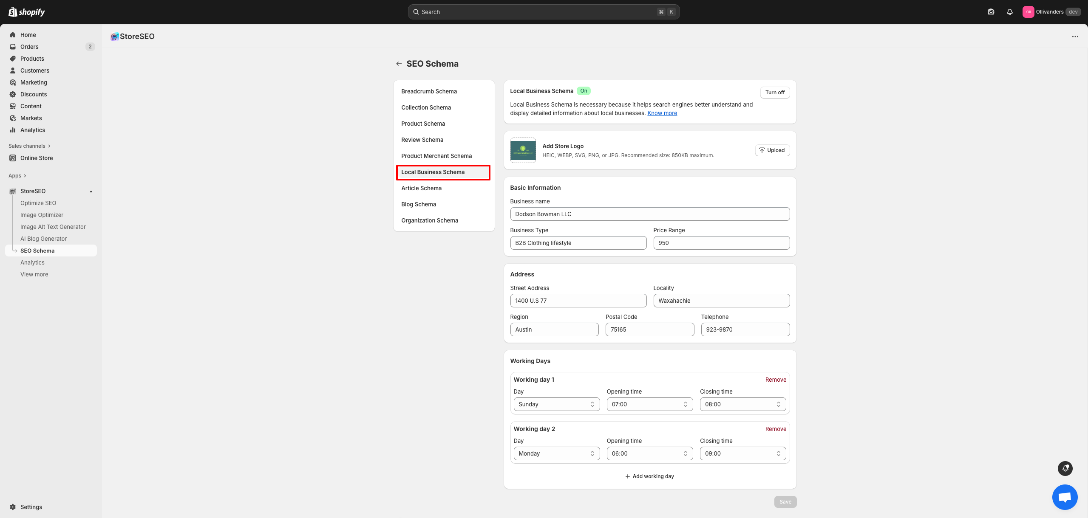Click the Know more link
The height and width of the screenshot is (518, 1088).
coord(662,113)
